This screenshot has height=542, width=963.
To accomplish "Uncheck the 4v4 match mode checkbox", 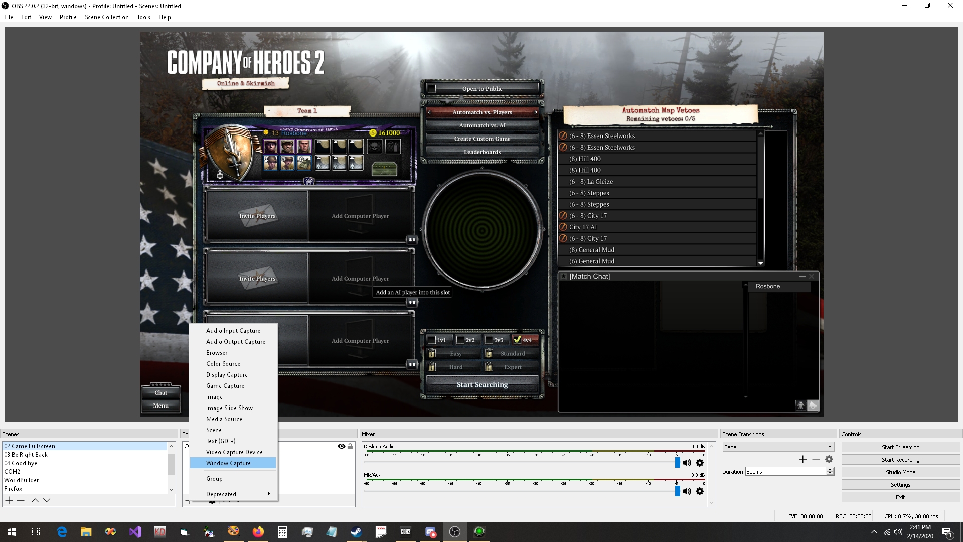I will (517, 340).
